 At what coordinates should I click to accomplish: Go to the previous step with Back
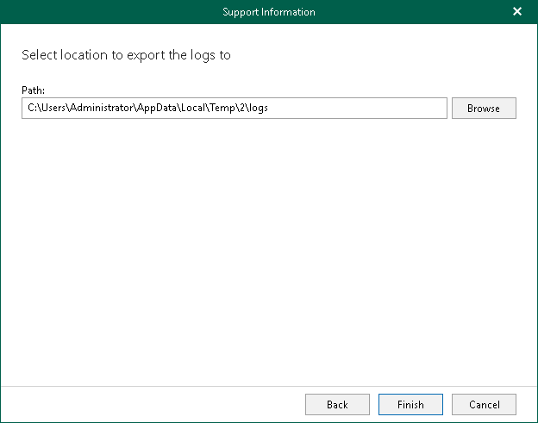[337, 405]
